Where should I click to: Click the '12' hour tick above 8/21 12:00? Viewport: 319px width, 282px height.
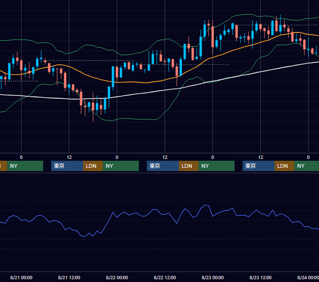69,157
